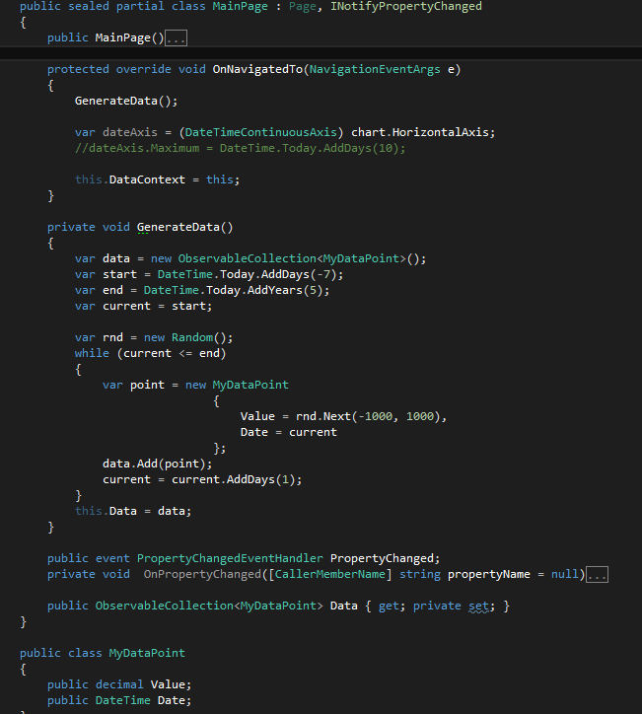Click the PropertyChangedEventHandler type name
Viewport: 642px width, 714px height.
point(230,558)
